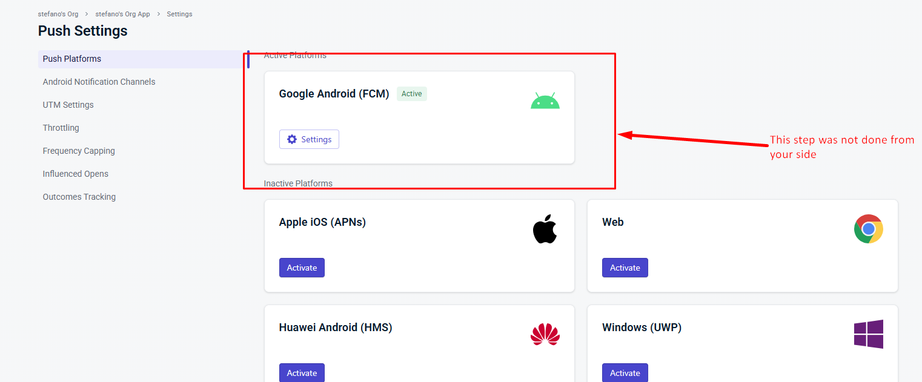Open Android Notification Channels section

[x=99, y=82]
